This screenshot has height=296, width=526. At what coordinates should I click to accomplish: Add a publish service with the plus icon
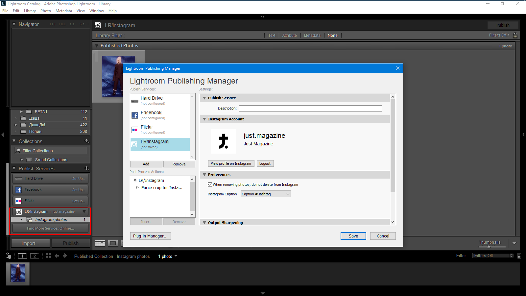pos(87,168)
